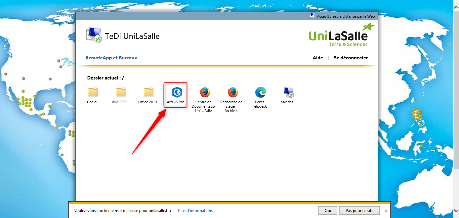Screen dimensions: 459x218
Task: Click the TeDi UniLaSalle title text
Action: (x=132, y=36)
